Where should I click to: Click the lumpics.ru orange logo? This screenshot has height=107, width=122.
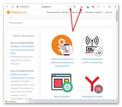[x=16, y=12]
